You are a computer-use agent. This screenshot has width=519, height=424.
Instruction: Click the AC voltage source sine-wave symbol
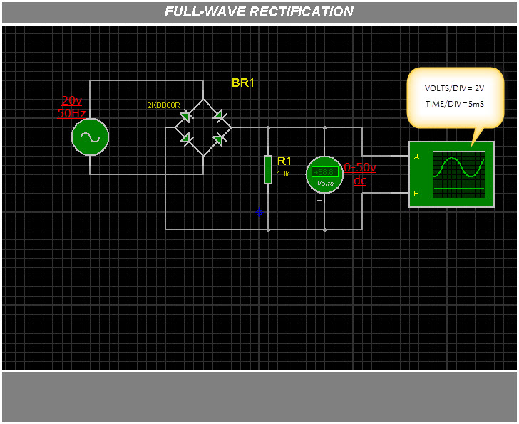coord(90,137)
